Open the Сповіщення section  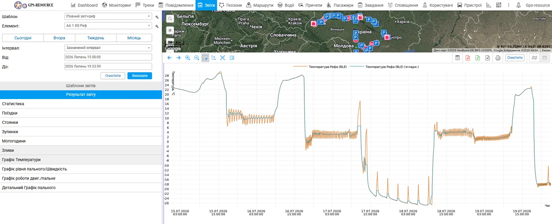(403, 5)
